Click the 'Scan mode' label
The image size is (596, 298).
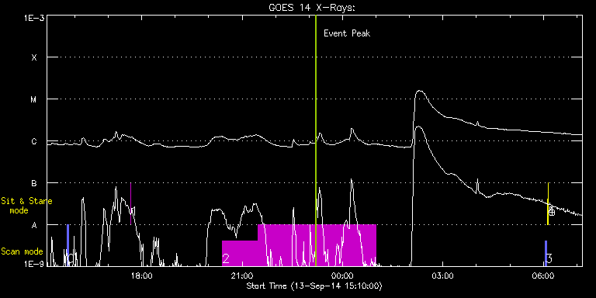[x=22, y=251]
